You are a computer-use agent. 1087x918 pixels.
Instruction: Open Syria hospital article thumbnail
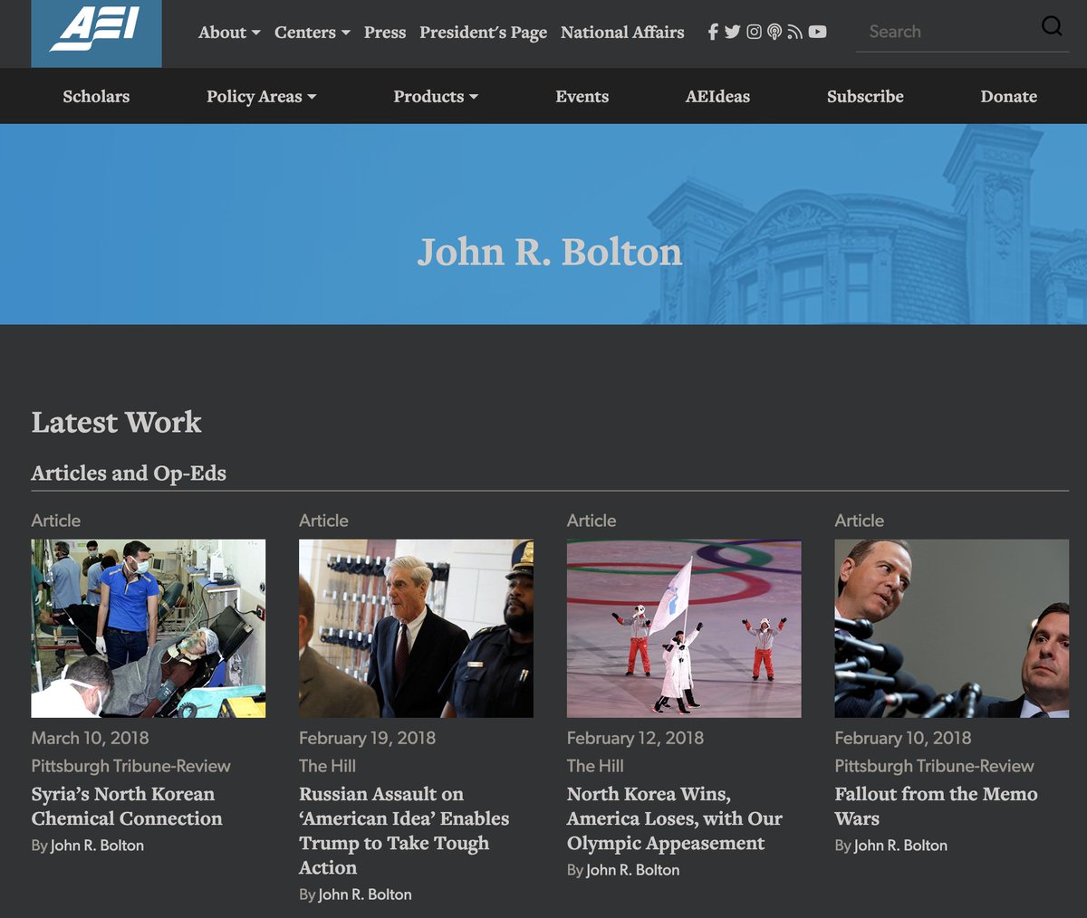pos(149,628)
